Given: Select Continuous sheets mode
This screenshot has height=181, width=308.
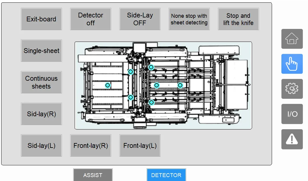Looking at the screenshot, I should tap(41, 83).
